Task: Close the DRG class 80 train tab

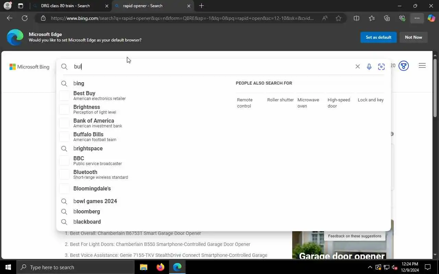Action: click(x=107, y=6)
